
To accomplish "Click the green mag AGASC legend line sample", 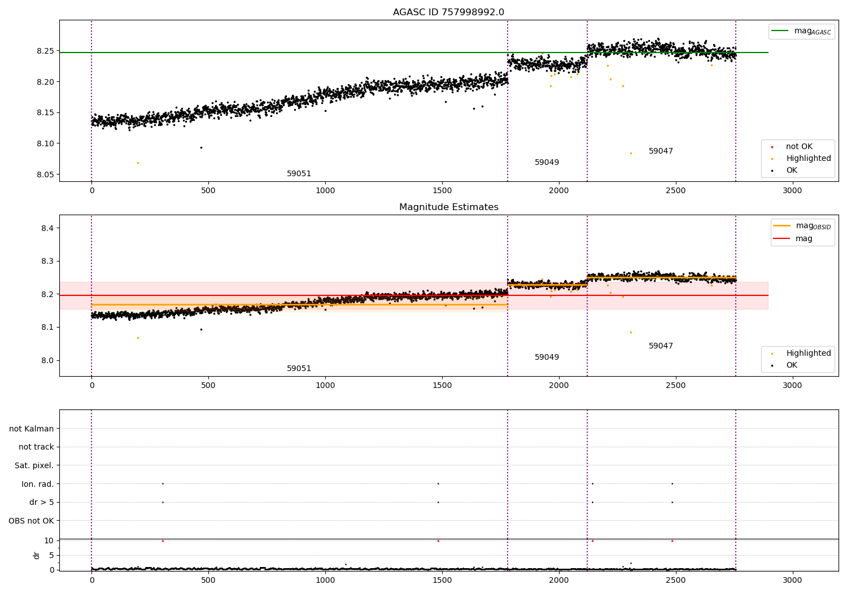I will 780,31.
